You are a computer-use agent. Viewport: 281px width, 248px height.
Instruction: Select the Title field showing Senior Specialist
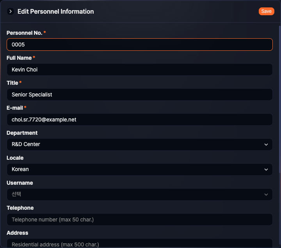pyautogui.click(x=139, y=95)
